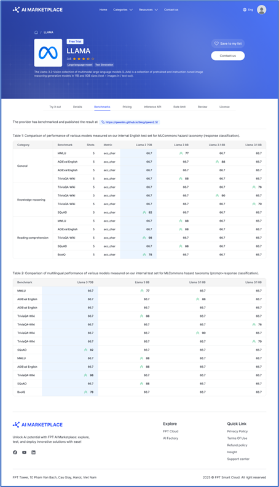Click the heart icon on Save to my list
This screenshot has height=487, width=279.
pyautogui.click(x=216, y=44)
